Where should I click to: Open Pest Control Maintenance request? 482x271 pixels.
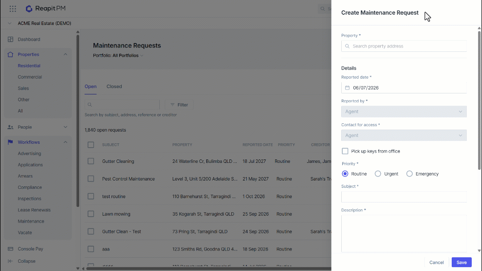click(129, 179)
